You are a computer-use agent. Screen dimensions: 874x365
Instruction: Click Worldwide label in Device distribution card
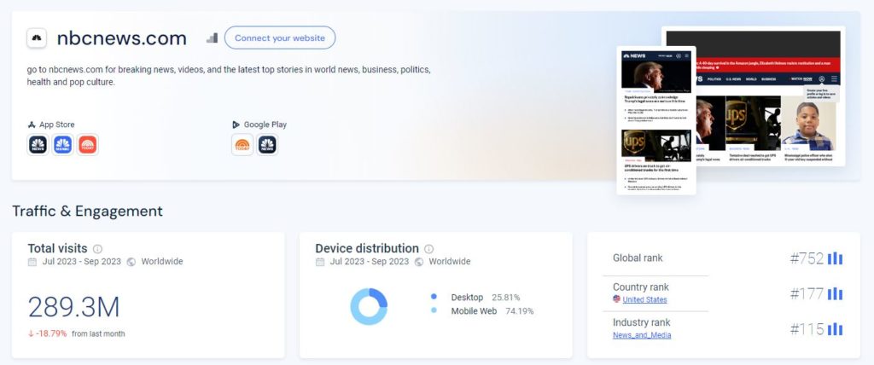pos(449,261)
